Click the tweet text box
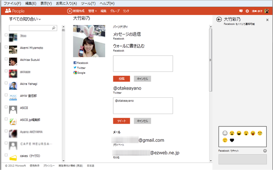 (143, 105)
